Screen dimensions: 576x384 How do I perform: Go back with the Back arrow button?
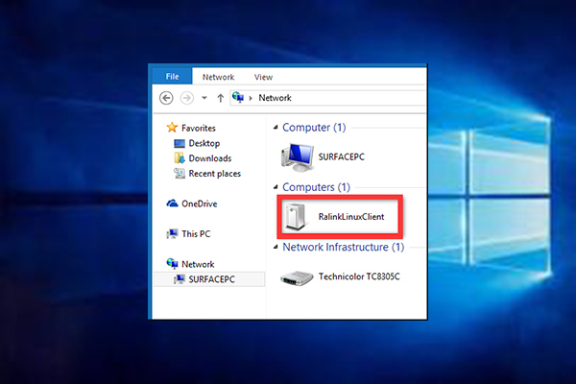[x=166, y=98]
